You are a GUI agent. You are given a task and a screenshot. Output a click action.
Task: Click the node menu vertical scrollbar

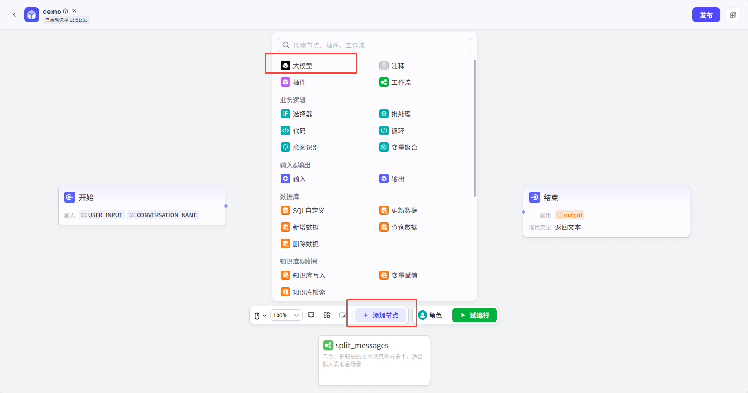click(474, 128)
